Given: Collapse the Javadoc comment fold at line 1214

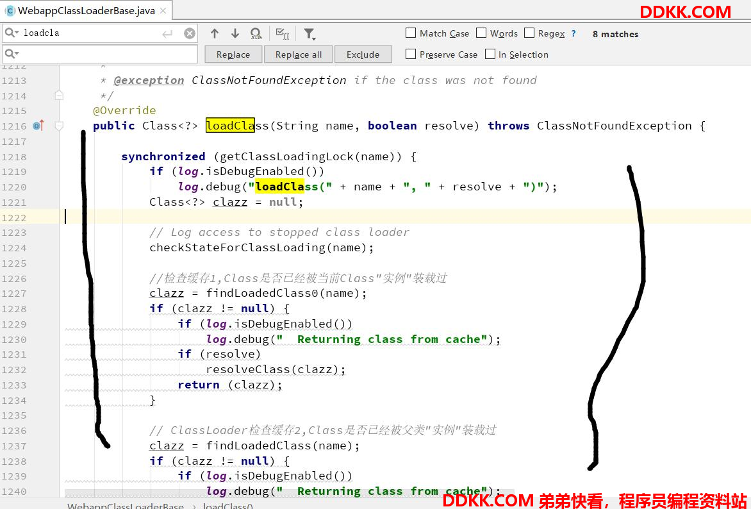Looking at the screenshot, I should coord(59,96).
